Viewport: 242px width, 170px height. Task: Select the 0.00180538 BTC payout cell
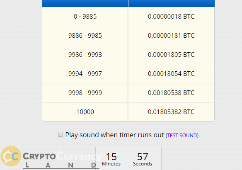click(171, 93)
